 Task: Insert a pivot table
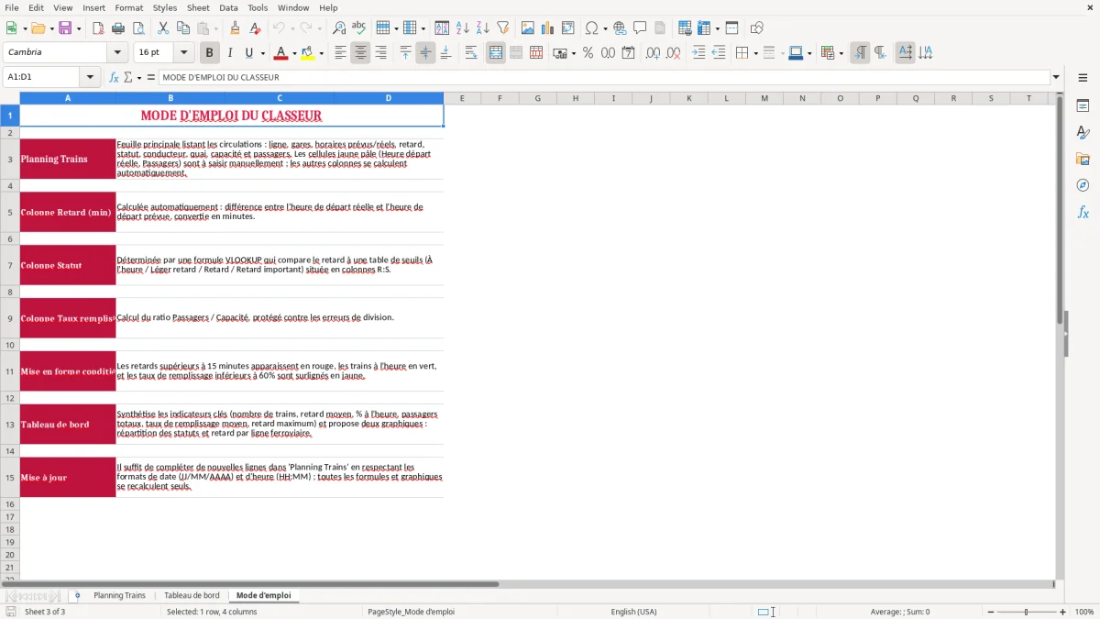point(568,28)
